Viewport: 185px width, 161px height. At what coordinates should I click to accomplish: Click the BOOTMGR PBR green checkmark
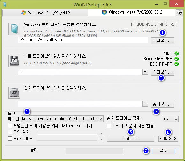(177, 59)
